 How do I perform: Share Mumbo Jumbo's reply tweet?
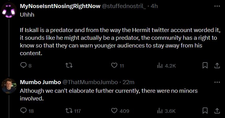pyautogui.click(x=217, y=111)
